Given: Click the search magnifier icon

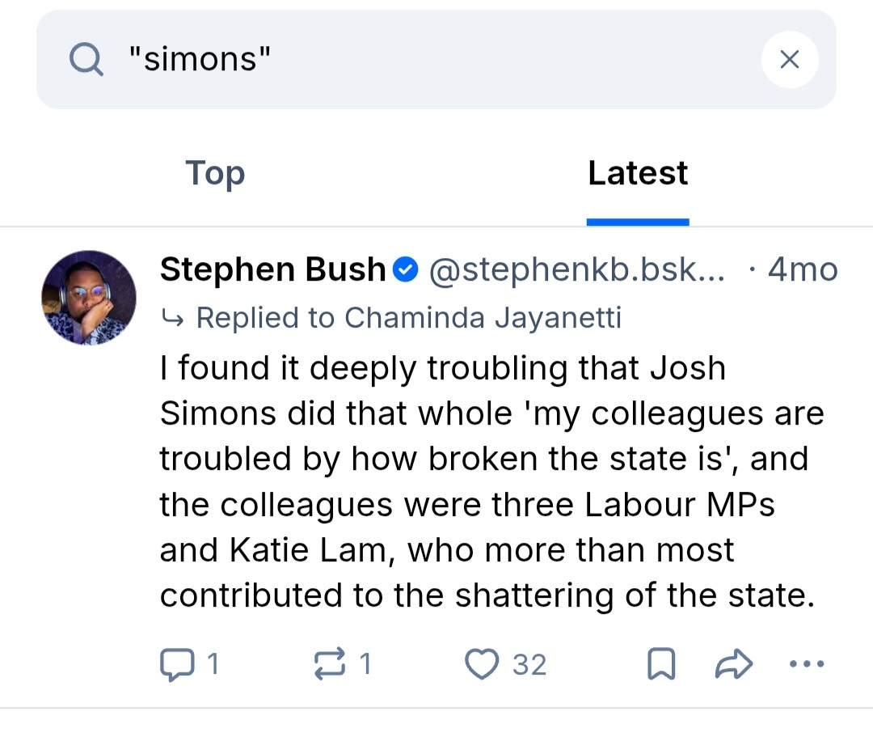Looking at the screenshot, I should coord(86,59).
